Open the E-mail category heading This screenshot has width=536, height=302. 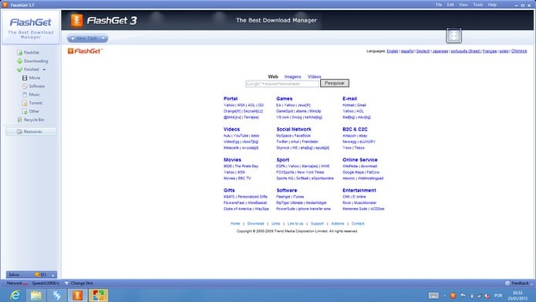point(350,99)
